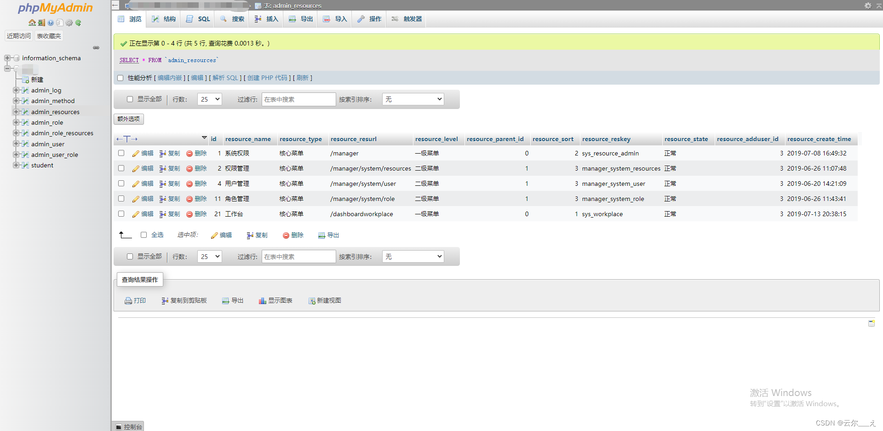Click 刷新 refresh query link
Screen dimensions: 883x431
303,78
